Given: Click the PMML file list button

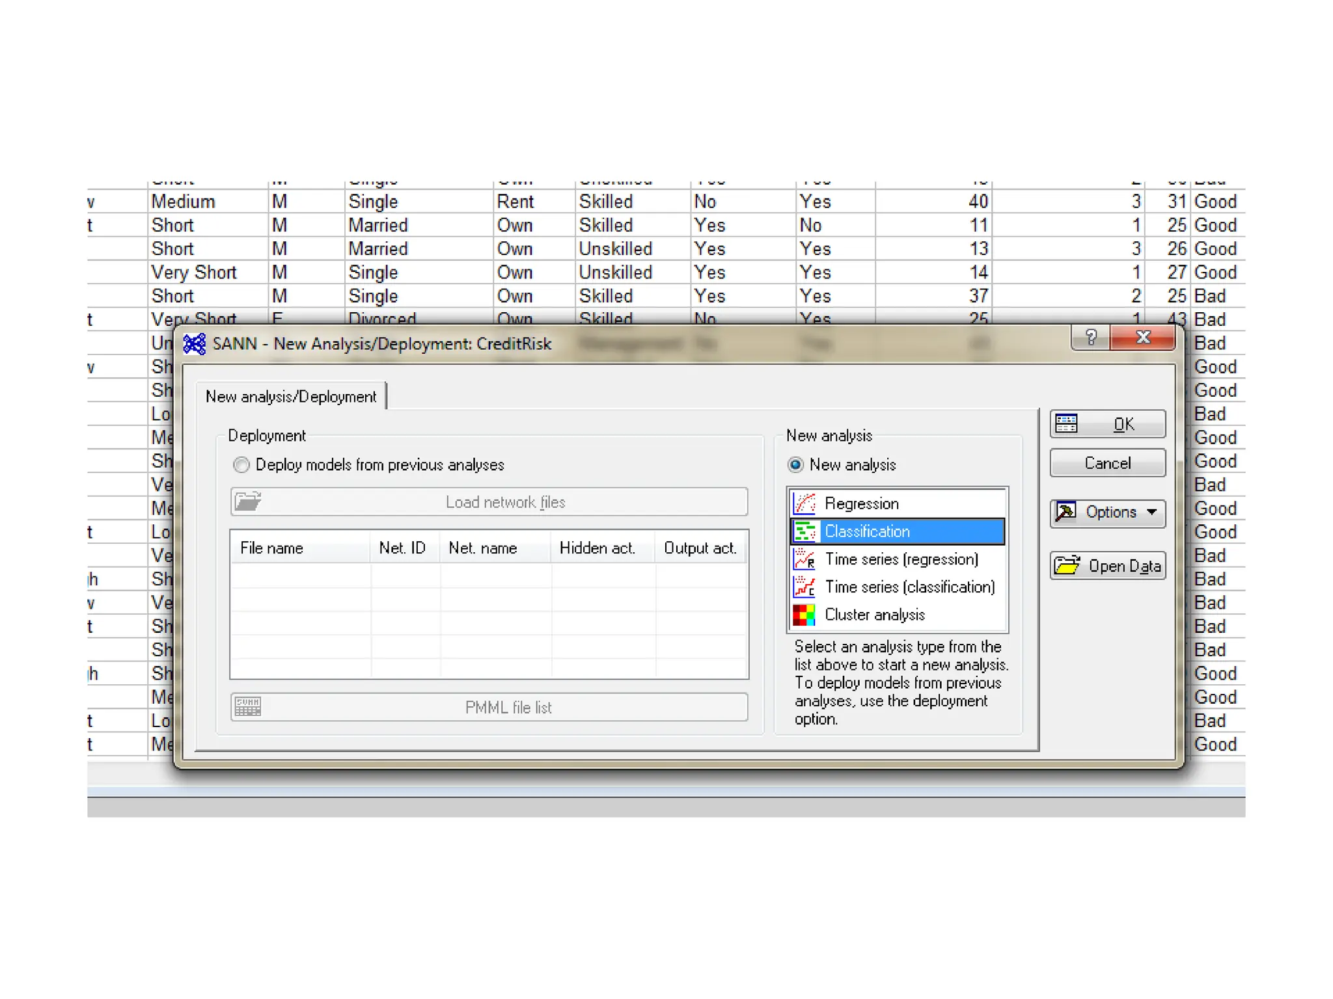Looking at the screenshot, I should (x=489, y=708).
